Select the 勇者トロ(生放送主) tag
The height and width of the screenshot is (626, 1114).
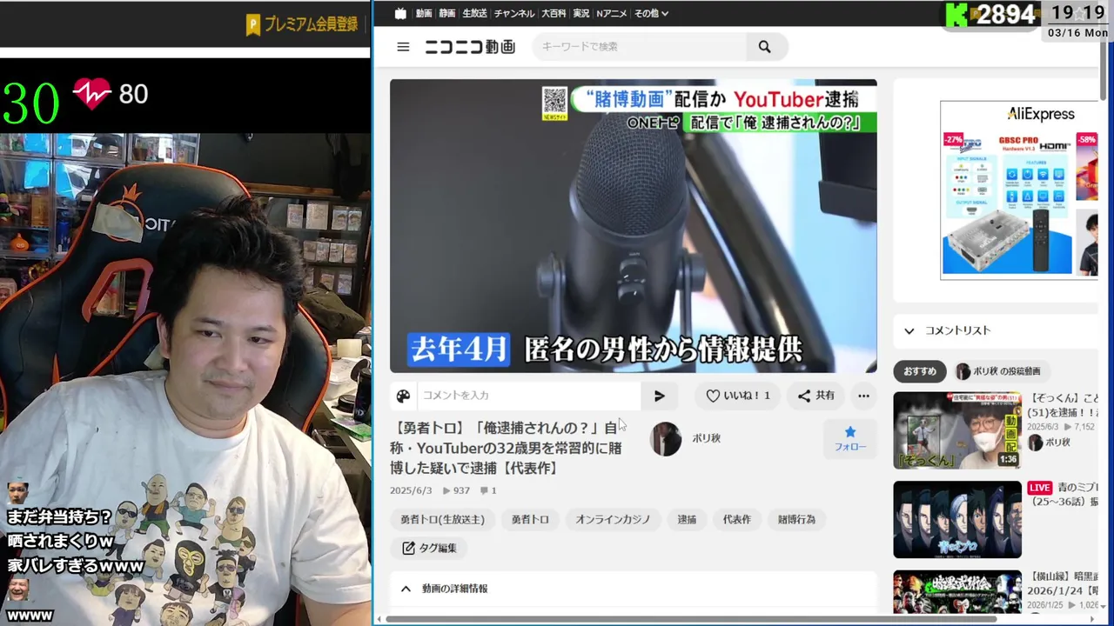click(442, 519)
